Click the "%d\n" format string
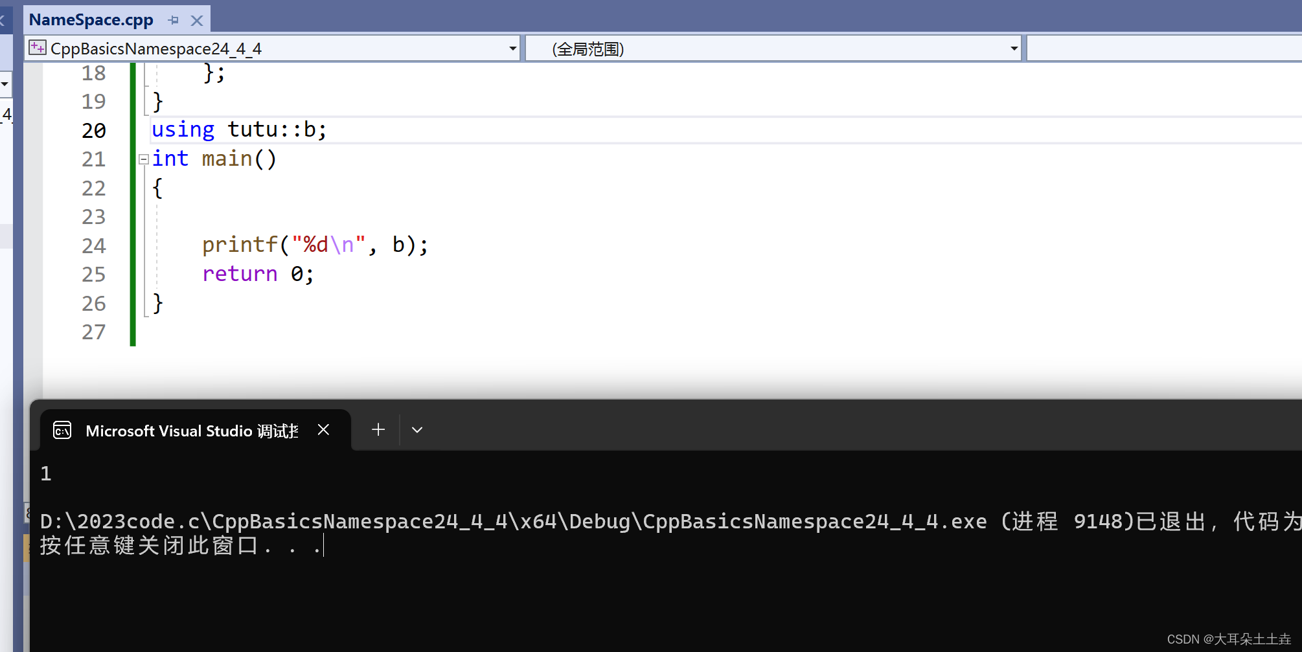The width and height of the screenshot is (1302, 652). [x=328, y=245]
